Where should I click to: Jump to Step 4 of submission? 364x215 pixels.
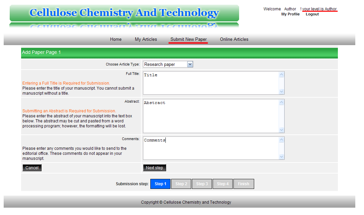223,184
